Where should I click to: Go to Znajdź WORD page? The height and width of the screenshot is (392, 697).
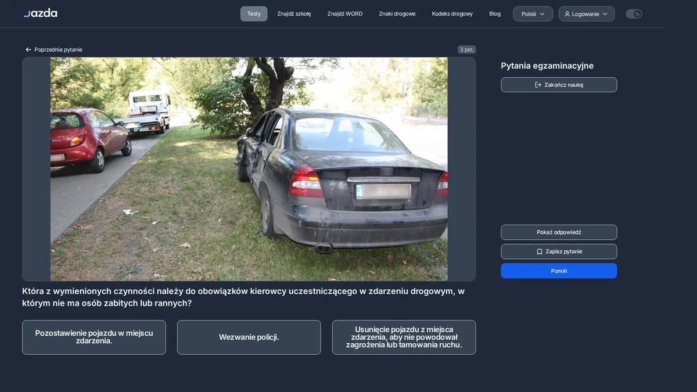click(x=345, y=14)
